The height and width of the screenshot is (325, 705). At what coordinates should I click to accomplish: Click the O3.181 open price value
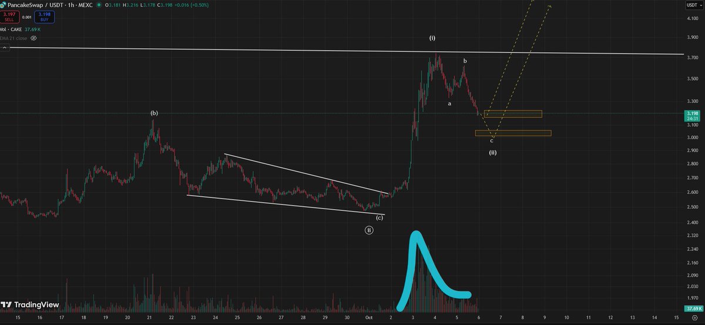[114, 5]
